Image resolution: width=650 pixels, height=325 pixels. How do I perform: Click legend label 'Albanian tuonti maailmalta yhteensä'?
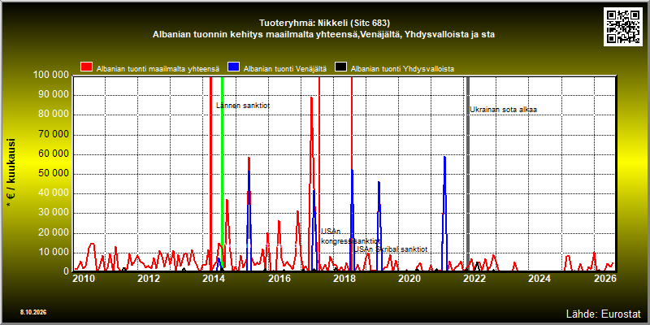[158, 69]
